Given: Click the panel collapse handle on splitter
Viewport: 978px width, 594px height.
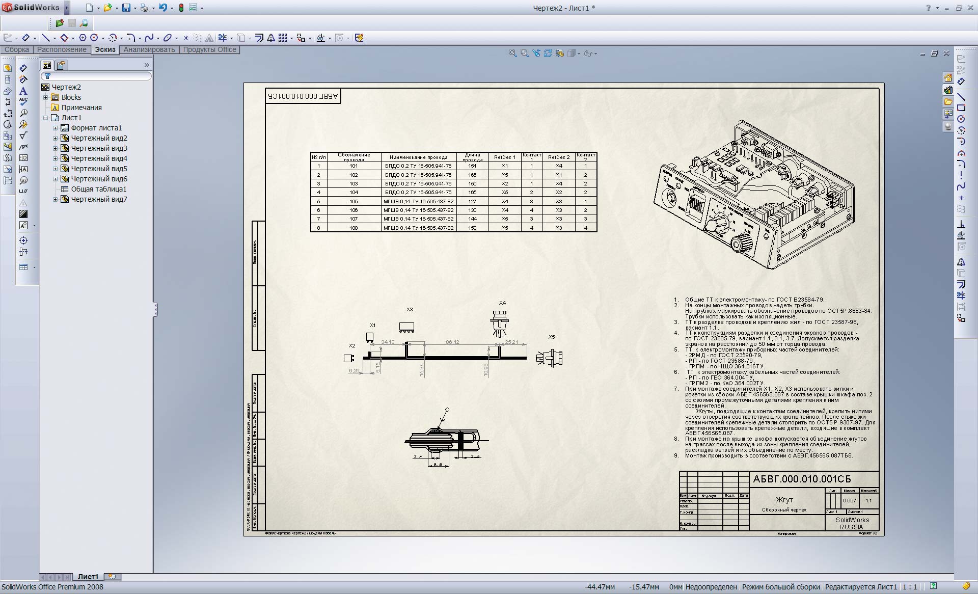Looking at the screenshot, I should click(155, 309).
